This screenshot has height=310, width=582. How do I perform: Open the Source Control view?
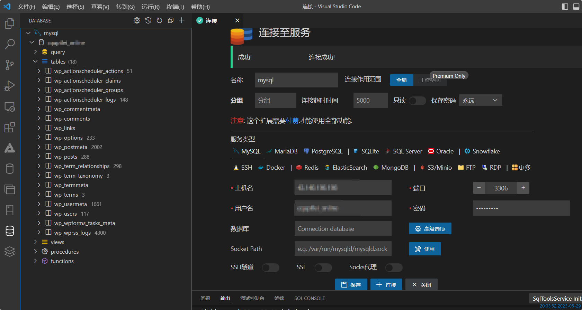(10, 65)
